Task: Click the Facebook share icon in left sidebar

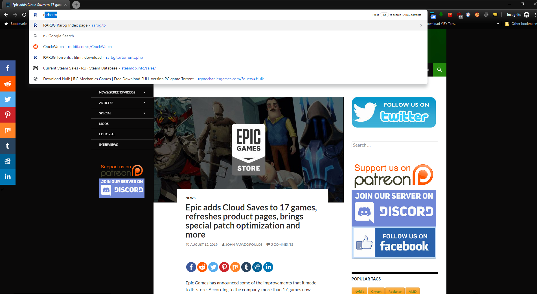Action: [8, 68]
